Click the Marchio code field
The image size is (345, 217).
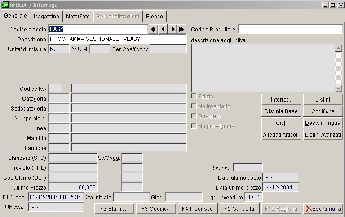pos(59,138)
